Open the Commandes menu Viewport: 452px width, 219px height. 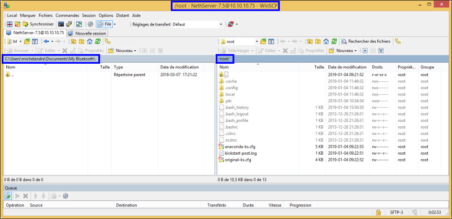click(67, 15)
